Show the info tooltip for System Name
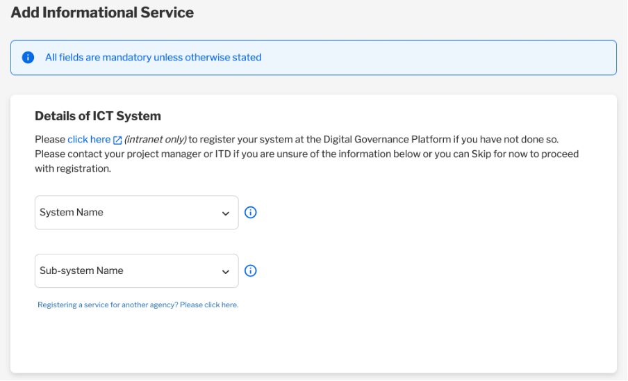Viewport: 628px width, 381px height. (x=251, y=212)
